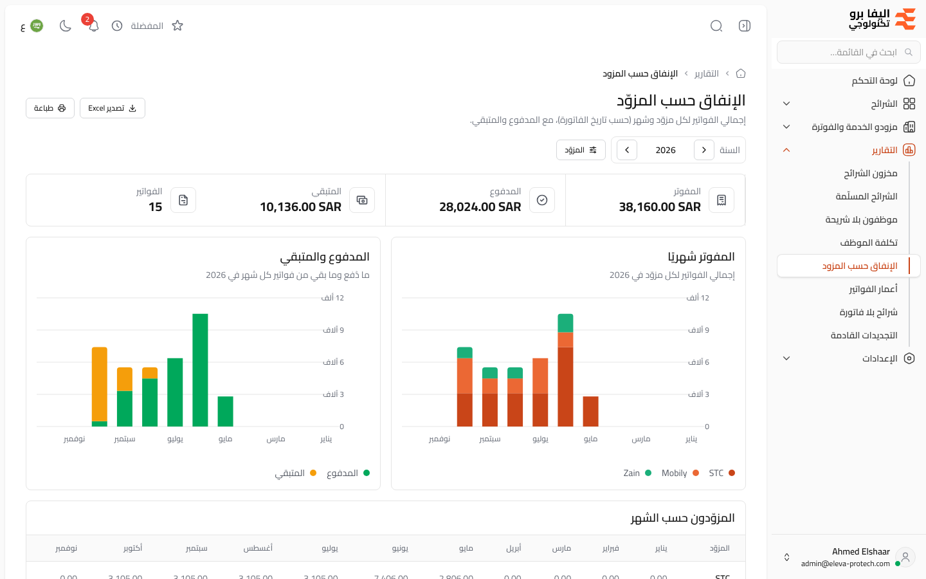Toggle Mobily series in chart legend

(679, 473)
